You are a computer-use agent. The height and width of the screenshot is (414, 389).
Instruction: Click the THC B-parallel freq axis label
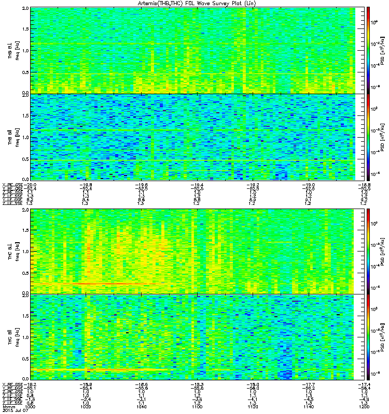pyautogui.click(x=13, y=337)
